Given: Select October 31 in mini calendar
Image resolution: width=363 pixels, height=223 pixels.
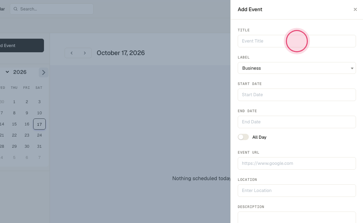Looking at the screenshot, I should point(39,146).
